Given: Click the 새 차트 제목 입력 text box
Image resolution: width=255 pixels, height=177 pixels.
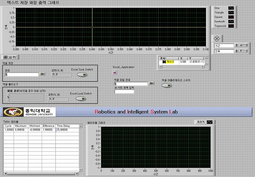Looking at the screenshot, I should coord(124,91).
